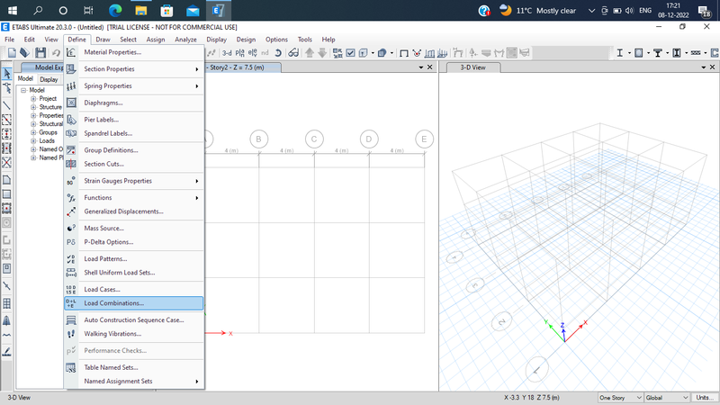Close the Story2 plan view window
This screenshot has width=720, height=405.
coord(430,67)
